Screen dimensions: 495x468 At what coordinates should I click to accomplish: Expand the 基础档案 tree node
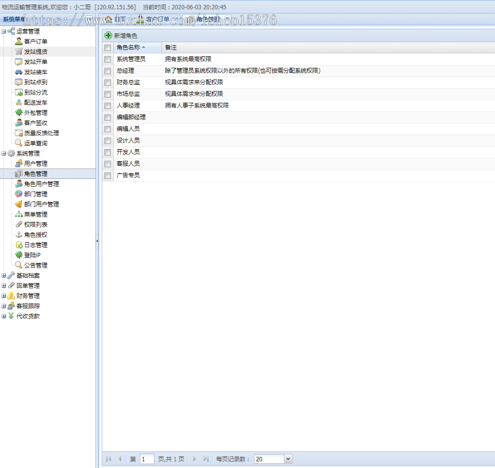click(4, 275)
